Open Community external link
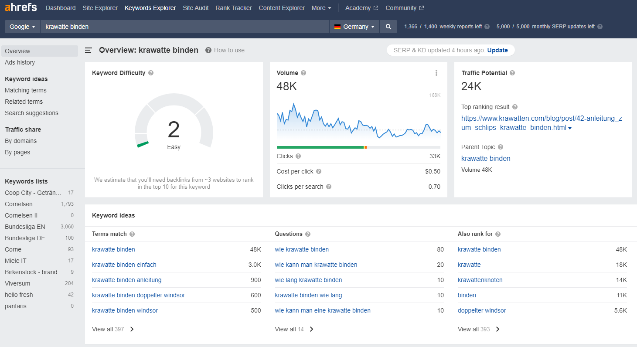The image size is (637, 347). [405, 8]
